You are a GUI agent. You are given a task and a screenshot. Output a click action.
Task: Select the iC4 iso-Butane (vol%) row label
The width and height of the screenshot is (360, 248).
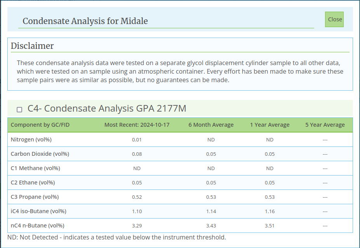click(38, 211)
